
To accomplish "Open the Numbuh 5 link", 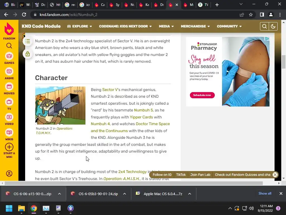I will click(143, 110).
